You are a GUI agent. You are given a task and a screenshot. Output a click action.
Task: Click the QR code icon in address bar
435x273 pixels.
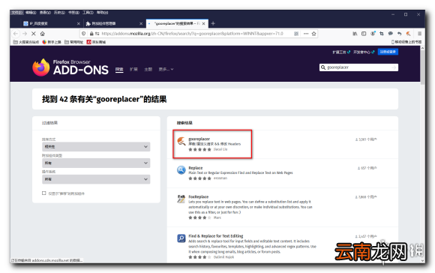coord(296,34)
